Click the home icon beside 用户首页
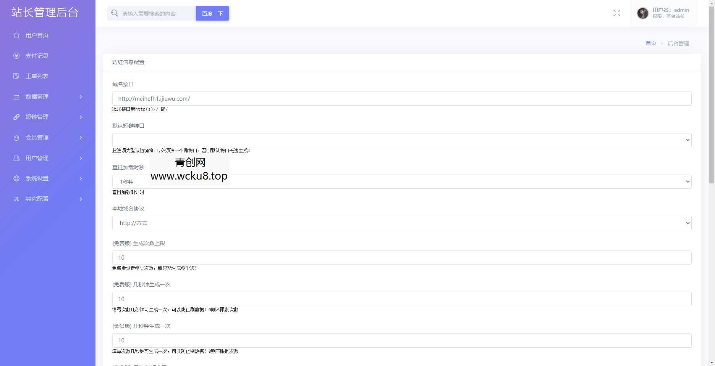Image resolution: width=715 pixels, height=366 pixels. click(16, 35)
